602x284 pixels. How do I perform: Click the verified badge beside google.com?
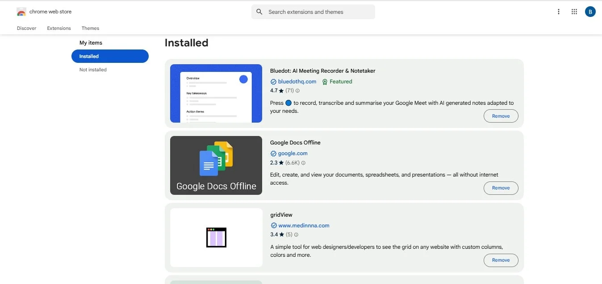(273, 153)
